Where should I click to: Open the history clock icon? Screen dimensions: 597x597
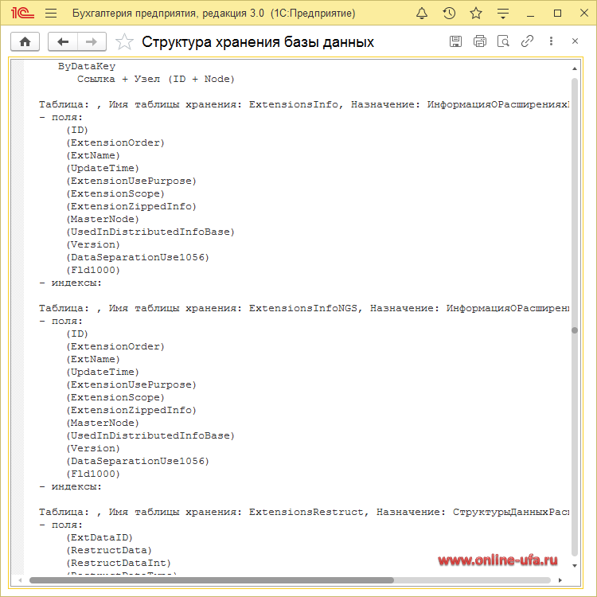(x=449, y=14)
